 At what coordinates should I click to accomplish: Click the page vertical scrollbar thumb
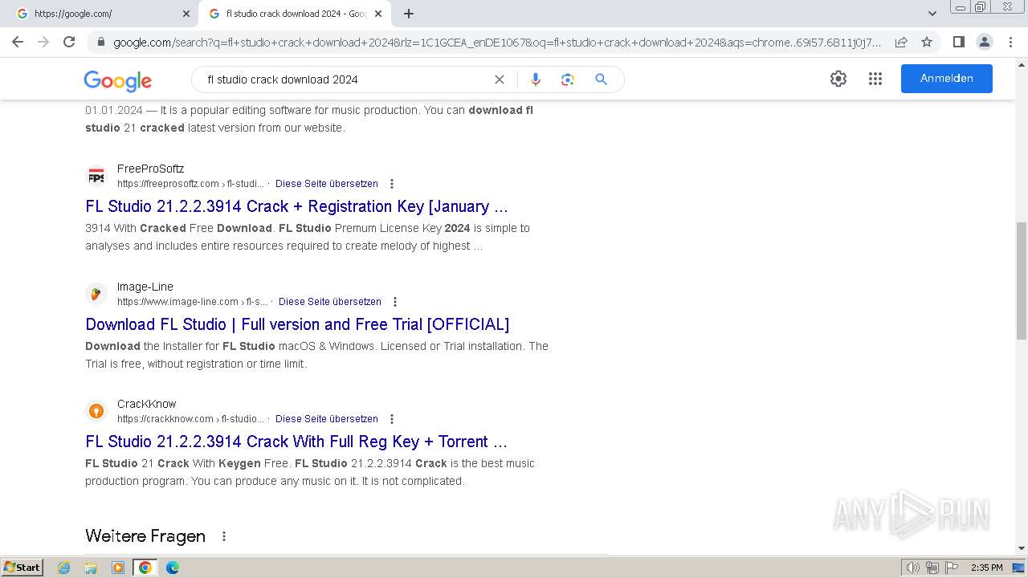pyautogui.click(x=1021, y=281)
